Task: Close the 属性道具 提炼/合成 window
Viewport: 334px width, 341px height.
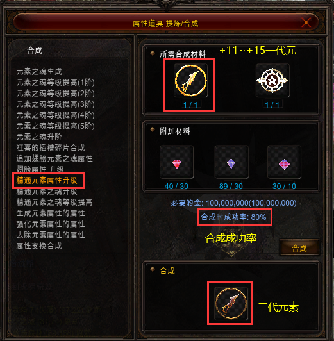Action: (306, 22)
